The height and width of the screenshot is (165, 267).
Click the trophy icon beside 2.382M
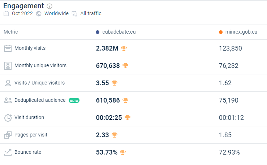pyautogui.click(x=124, y=48)
